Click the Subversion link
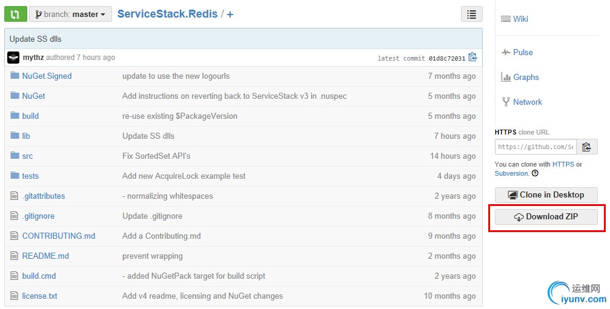 click(512, 173)
